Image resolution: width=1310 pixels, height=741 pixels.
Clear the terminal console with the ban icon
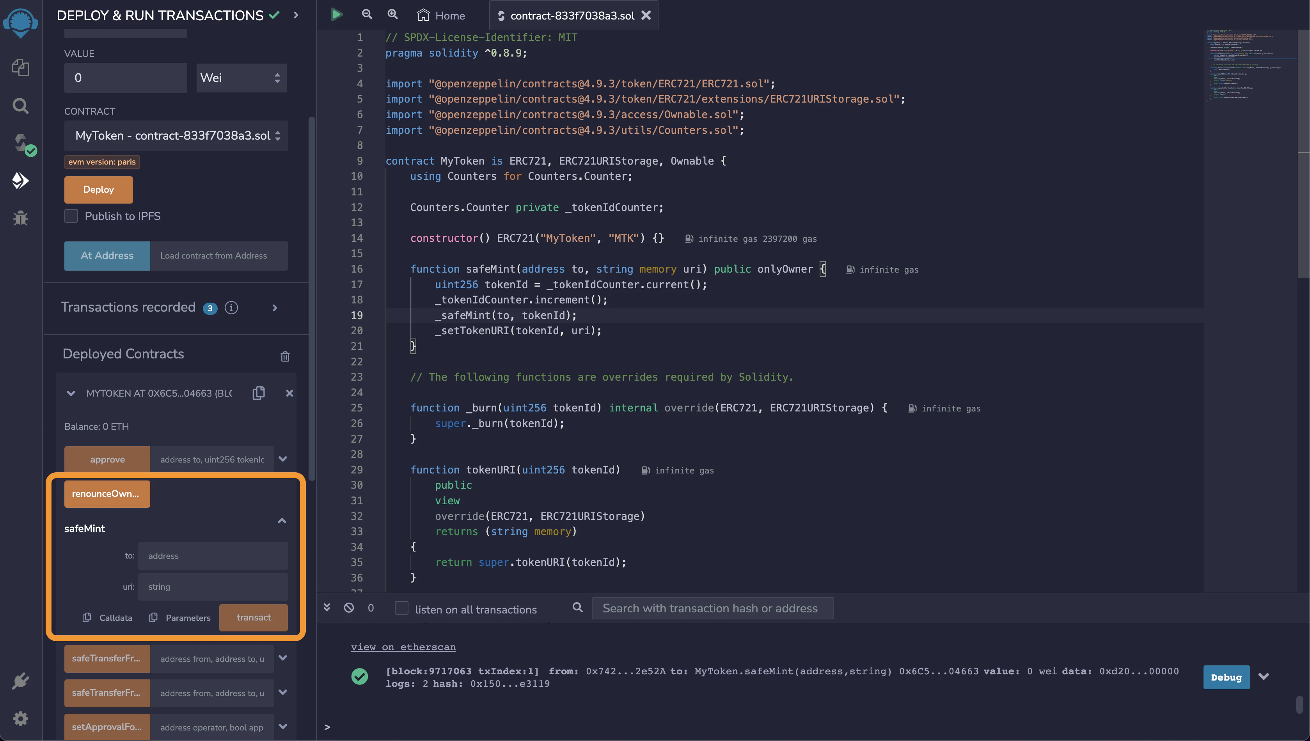click(x=349, y=608)
